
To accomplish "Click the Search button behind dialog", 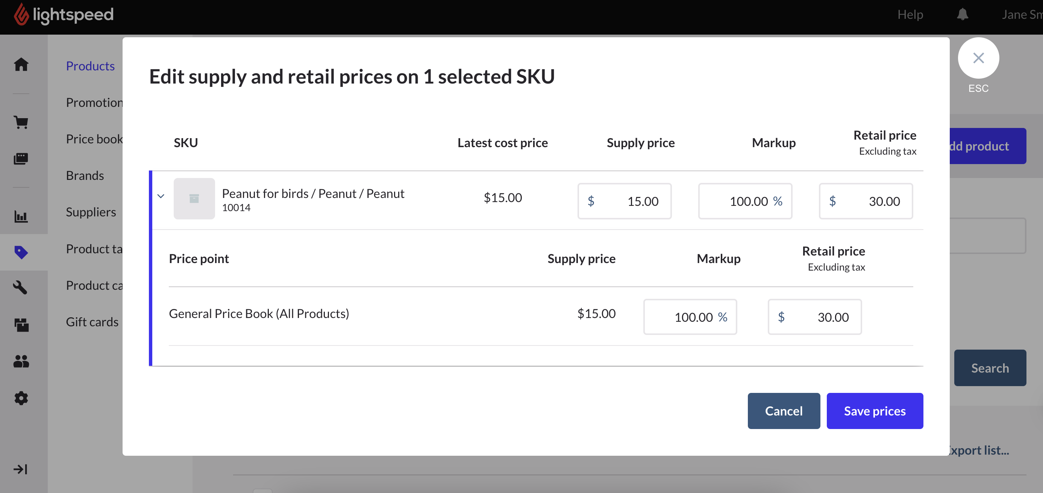I will pyautogui.click(x=990, y=368).
